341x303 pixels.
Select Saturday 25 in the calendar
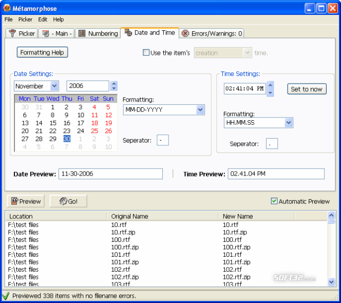(x=94, y=131)
